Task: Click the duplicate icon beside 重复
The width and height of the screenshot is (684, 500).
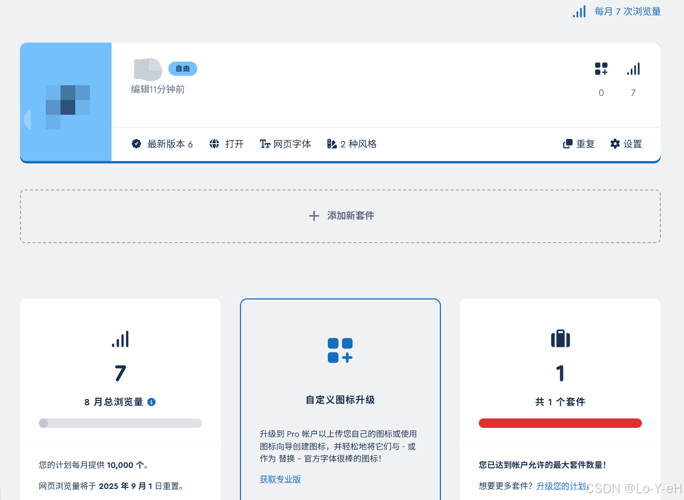Action: coord(568,144)
